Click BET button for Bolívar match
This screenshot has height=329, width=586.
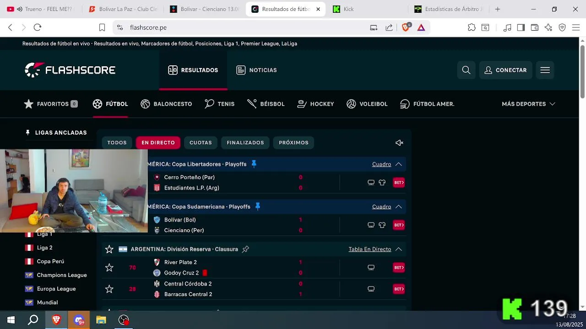click(x=399, y=225)
